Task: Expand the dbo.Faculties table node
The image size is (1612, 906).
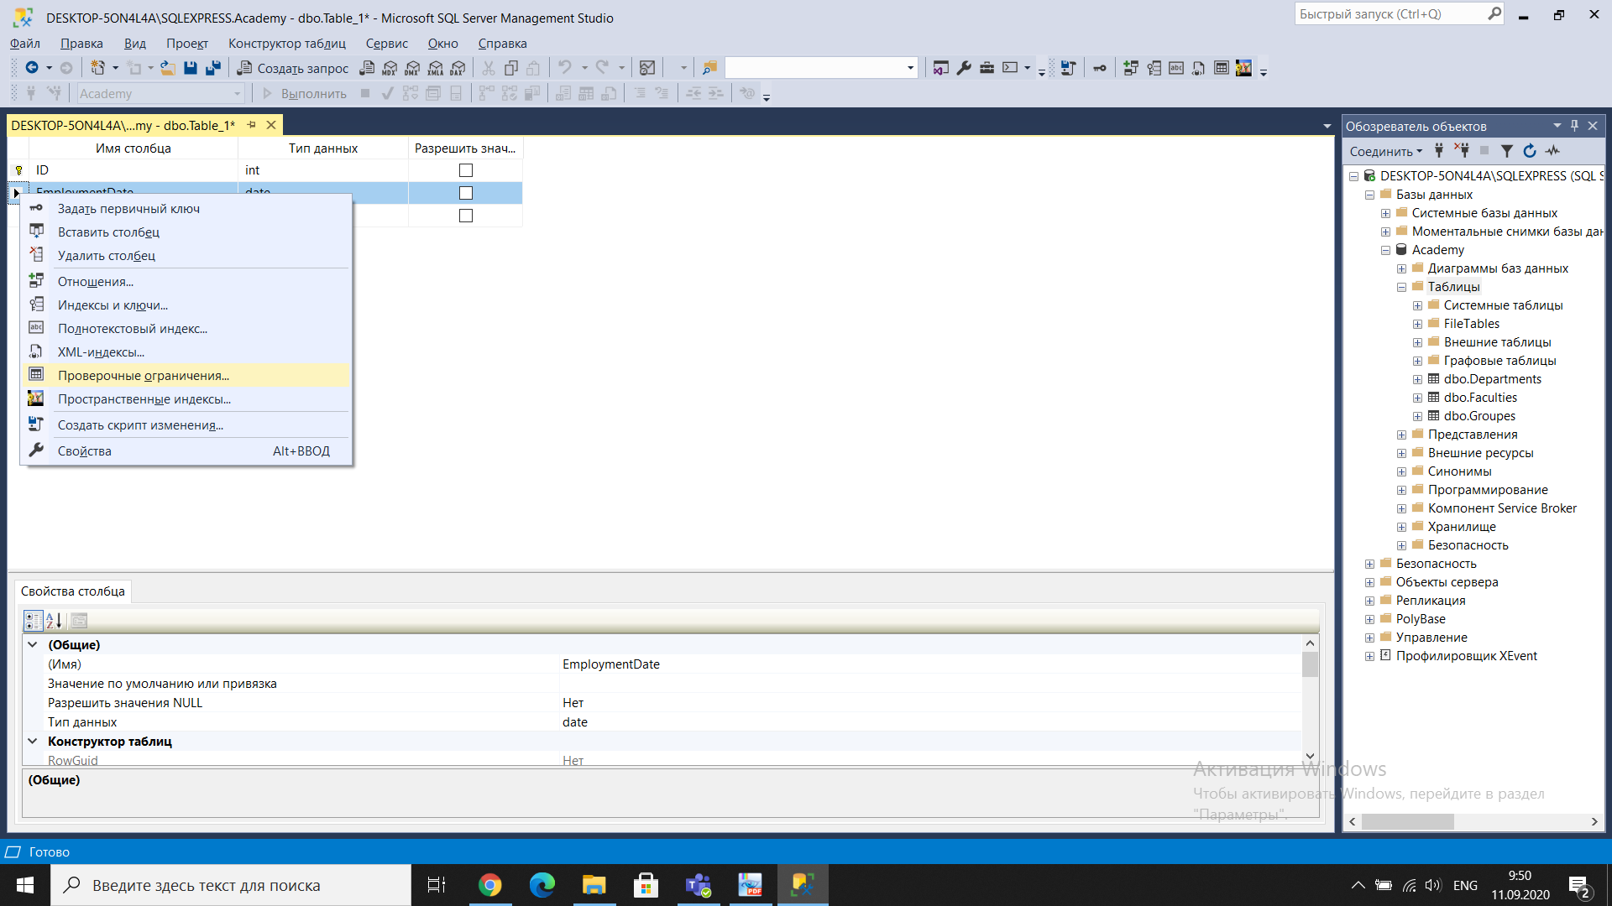Action: point(1417,398)
